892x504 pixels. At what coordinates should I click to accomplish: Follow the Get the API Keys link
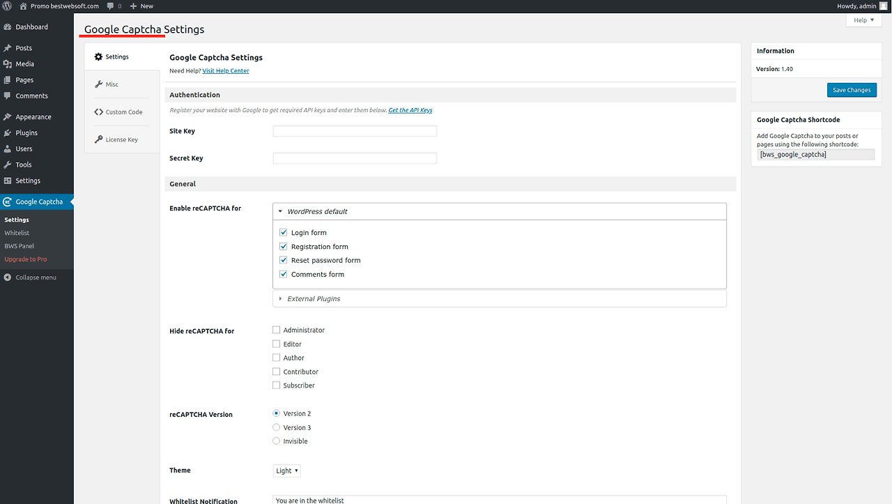tap(410, 110)
